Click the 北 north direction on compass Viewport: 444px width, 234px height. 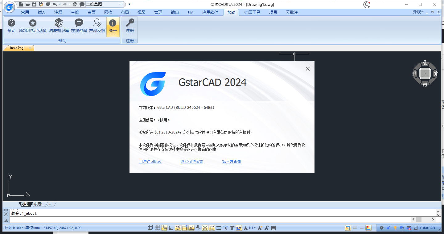point(425,63)
